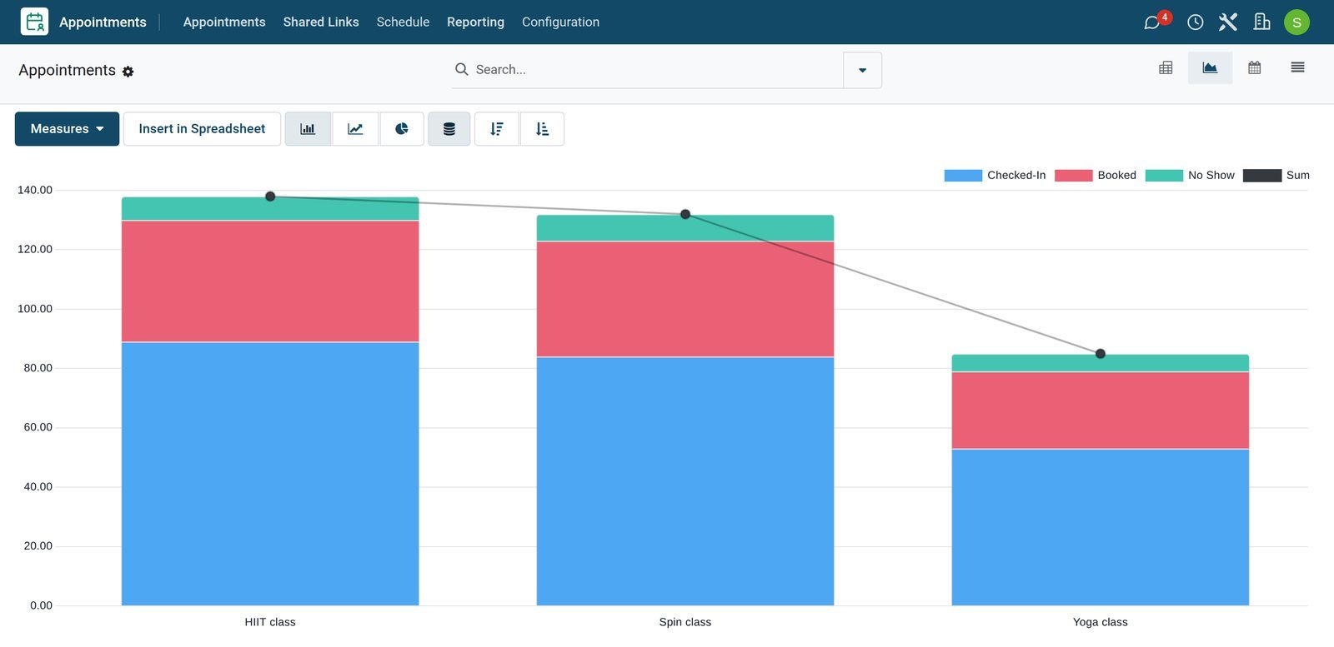
Task: Sort chart in ascending order
Action: coord(543,129)
